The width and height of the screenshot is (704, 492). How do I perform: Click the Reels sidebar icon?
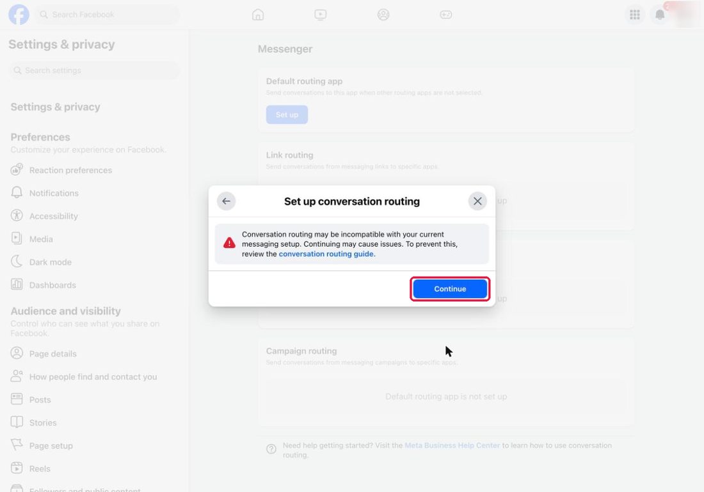click(17, 468)
